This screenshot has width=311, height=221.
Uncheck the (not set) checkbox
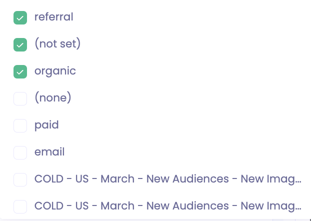(20, 45)
